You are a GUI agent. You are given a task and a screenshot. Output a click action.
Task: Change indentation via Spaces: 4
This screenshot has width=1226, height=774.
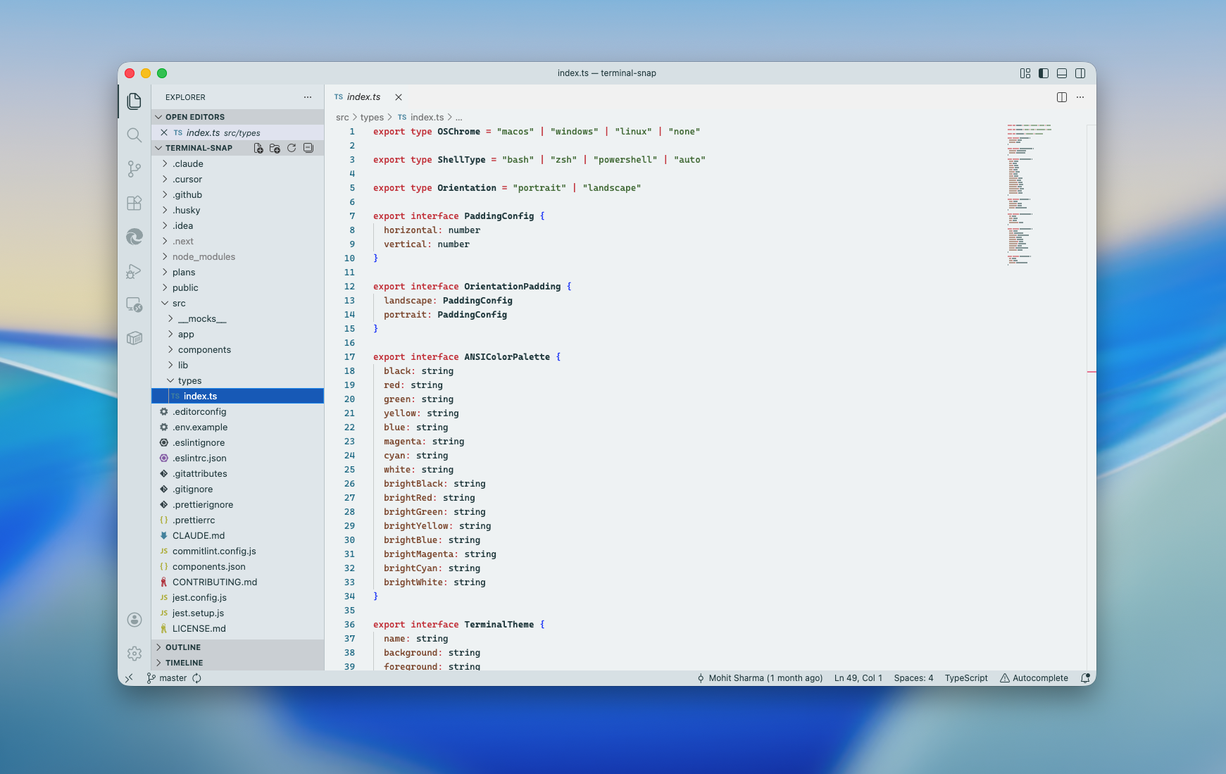click(x=913, y=678)
